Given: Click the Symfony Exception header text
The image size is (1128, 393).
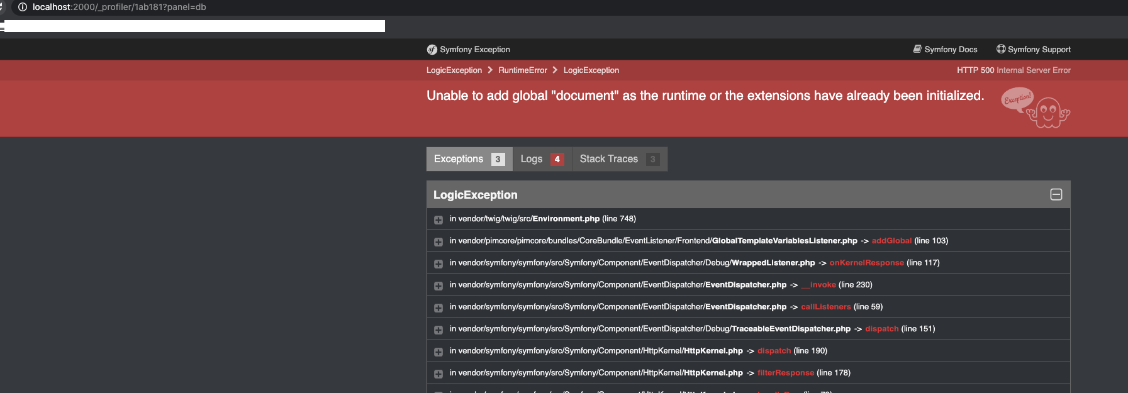Looking at the screenshot, I should pyautogui.click(x=475, y=50).
